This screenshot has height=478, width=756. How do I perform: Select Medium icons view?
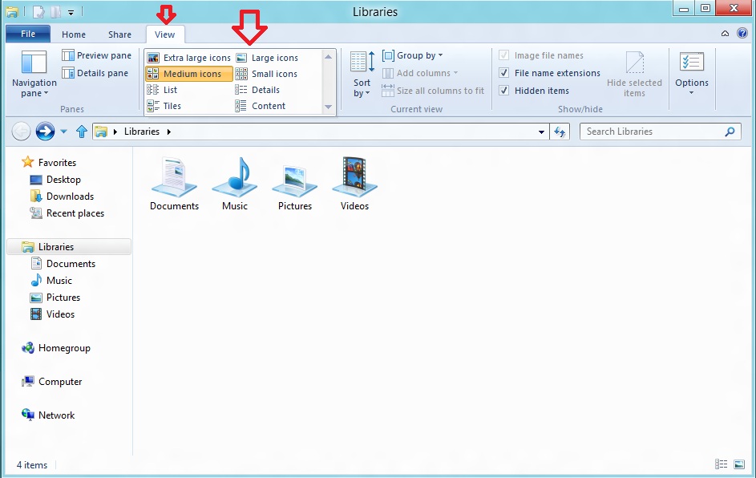pos(188,72)
